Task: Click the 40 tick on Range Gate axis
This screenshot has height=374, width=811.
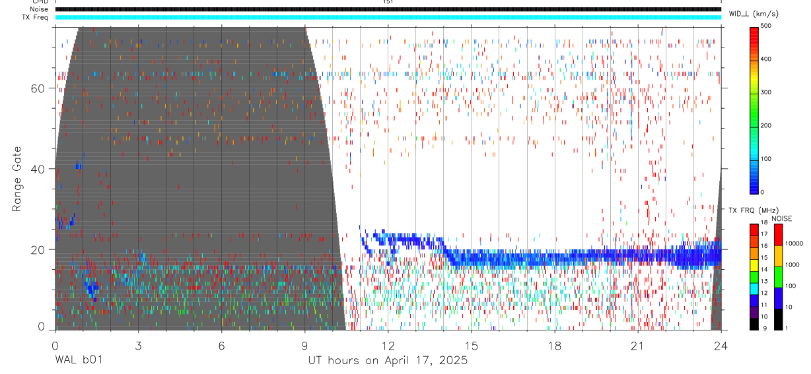Action: click(x=40, y=169)
